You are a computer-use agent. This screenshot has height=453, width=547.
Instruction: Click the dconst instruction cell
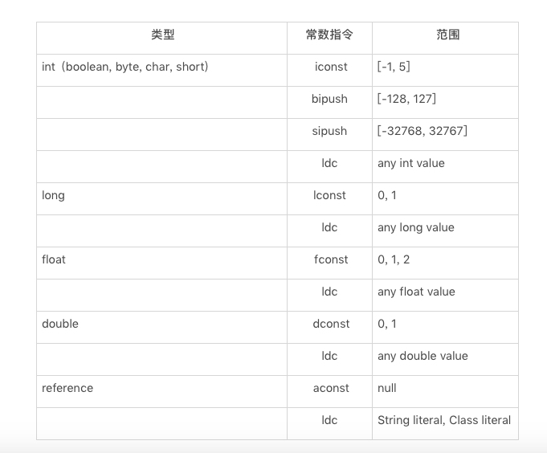point(329,324)
